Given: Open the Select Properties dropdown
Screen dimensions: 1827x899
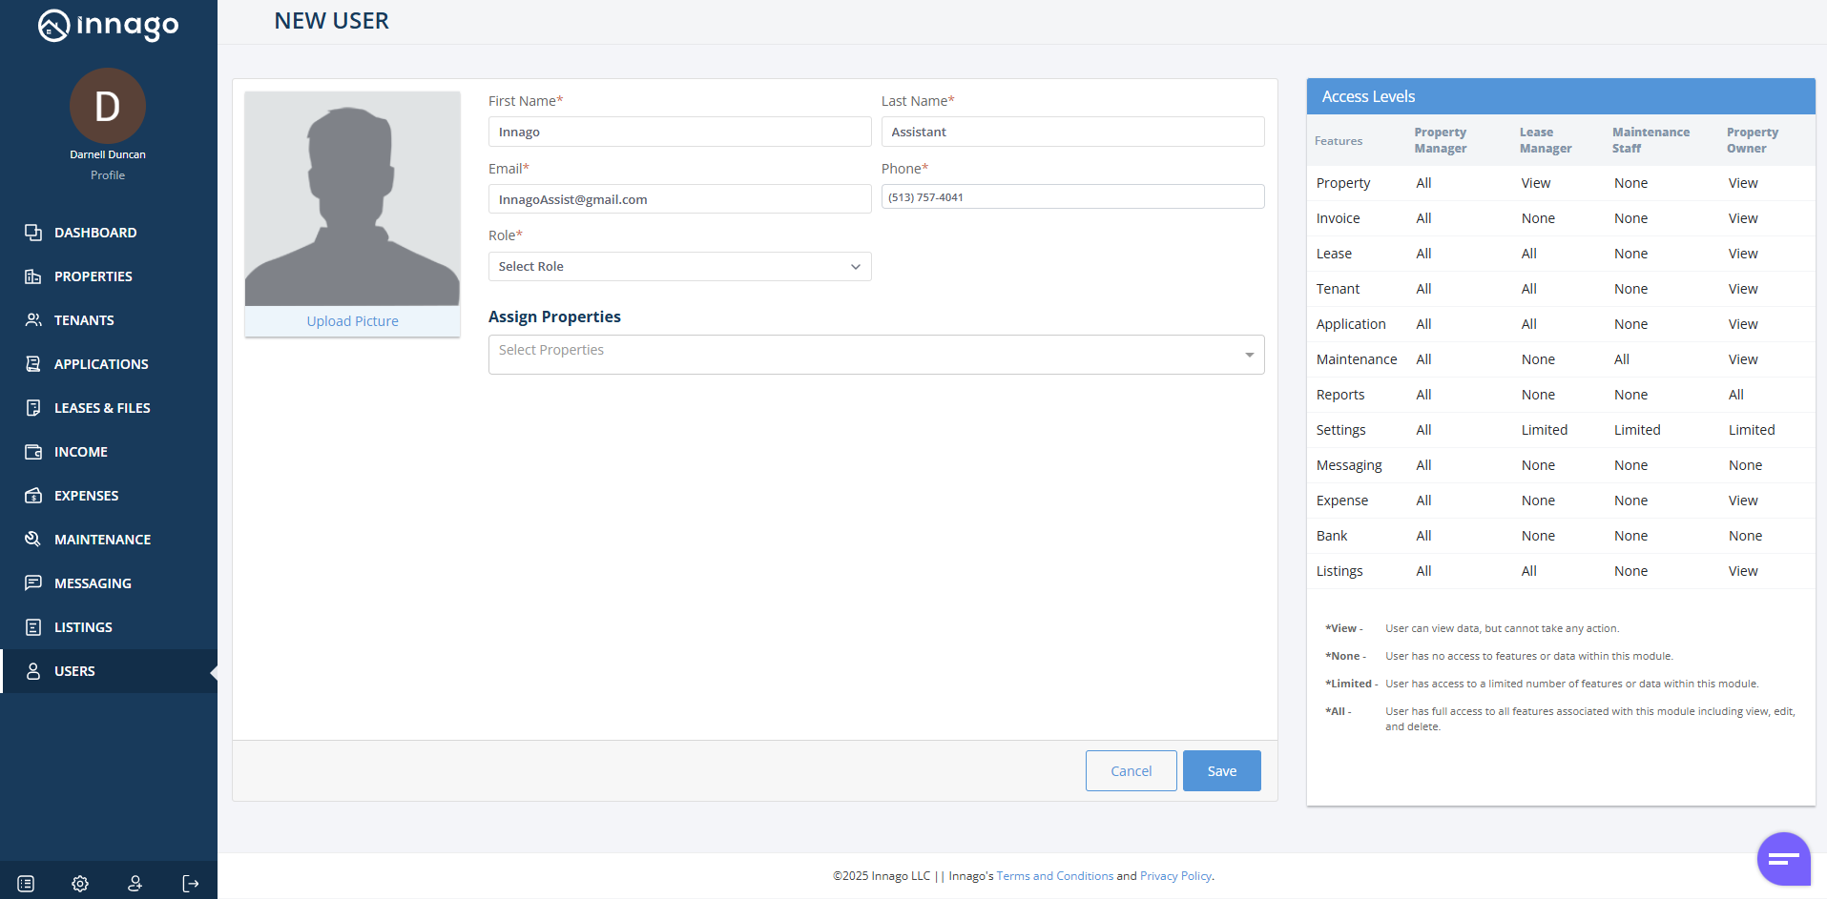Looking at the screenshot, I should coord(876,355).
